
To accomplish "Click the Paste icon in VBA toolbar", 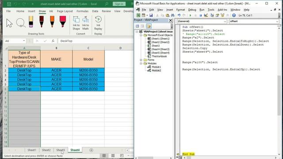I will [168, 15].
